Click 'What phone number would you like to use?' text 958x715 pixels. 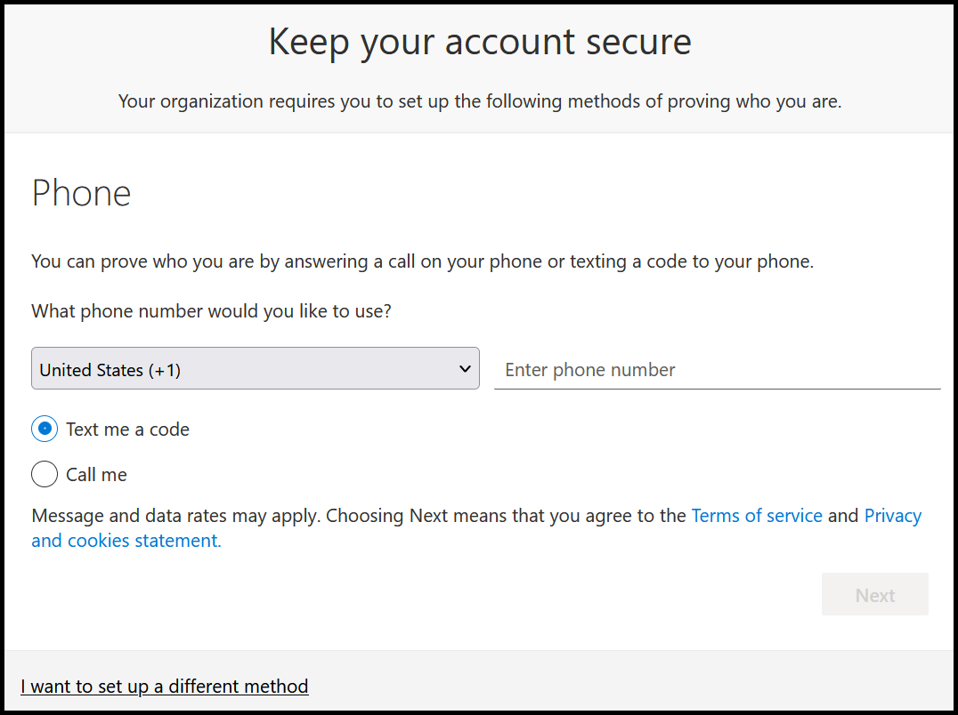click(x=211, y=311)
